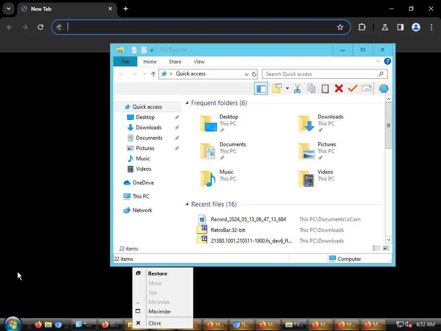Expand the ribbon with the chevron

[378, 61]
